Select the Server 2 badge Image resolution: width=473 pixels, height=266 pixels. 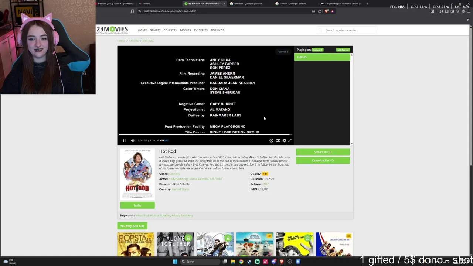click(x=318, y=50)
